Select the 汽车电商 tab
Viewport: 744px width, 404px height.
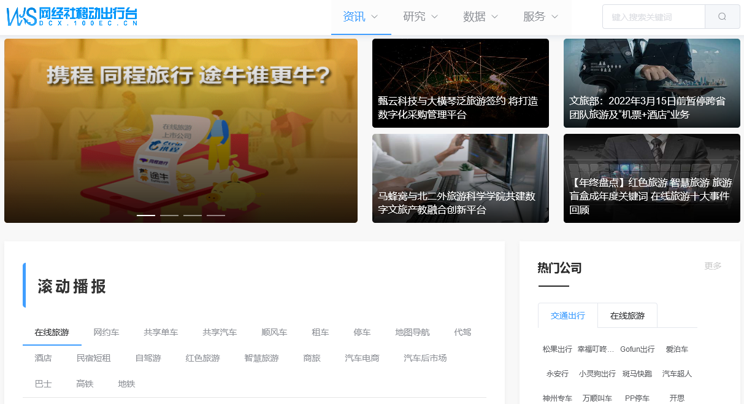362,358
